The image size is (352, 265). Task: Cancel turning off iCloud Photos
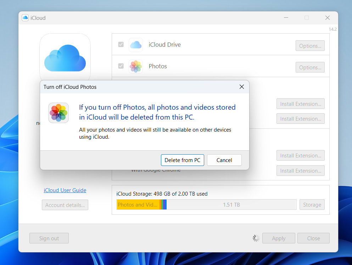[224, 160]
